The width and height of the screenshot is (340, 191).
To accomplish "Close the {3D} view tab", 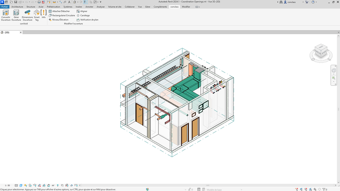I will coord(21,32).
